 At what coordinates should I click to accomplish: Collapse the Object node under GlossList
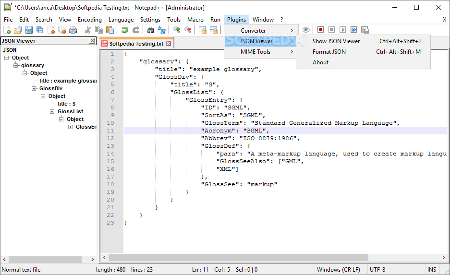61,119
